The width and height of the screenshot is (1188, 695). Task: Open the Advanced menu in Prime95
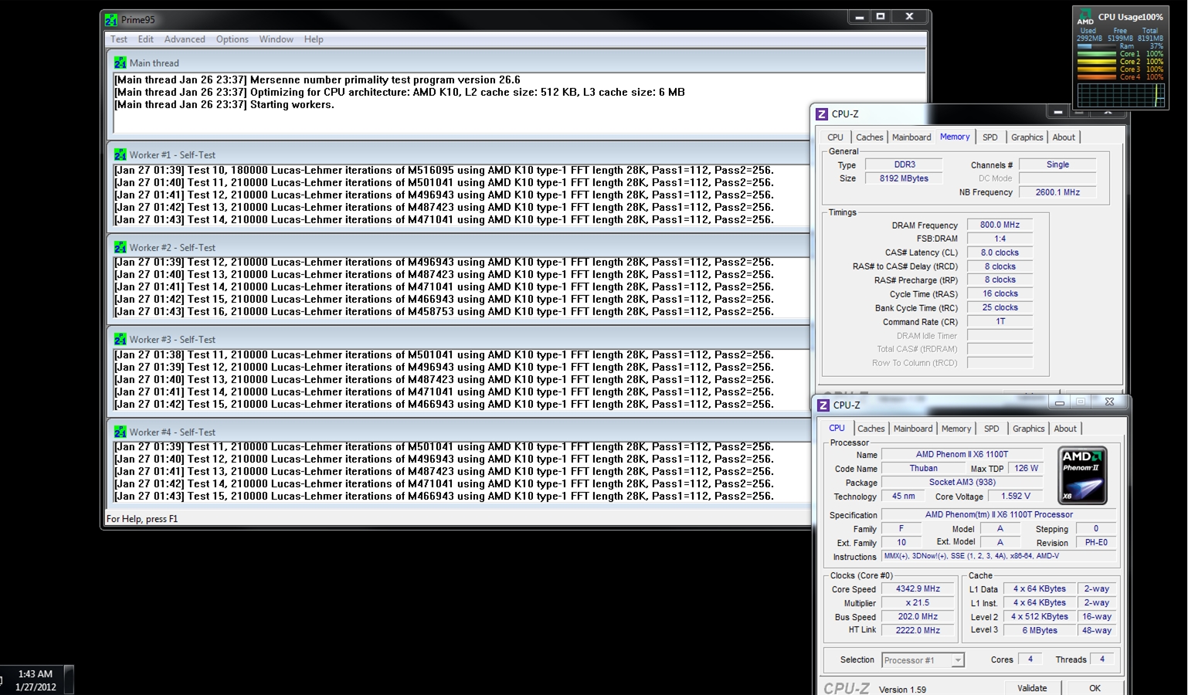[x=185, y=39]
